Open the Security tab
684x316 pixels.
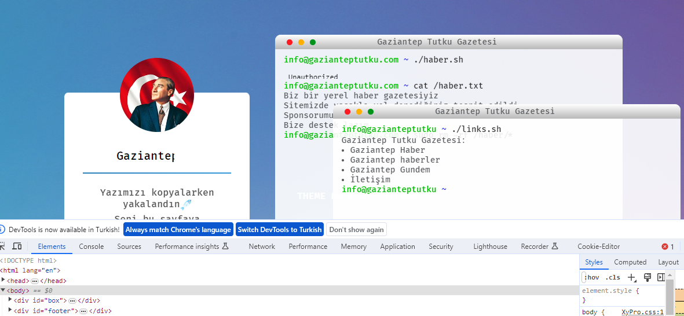441,247
